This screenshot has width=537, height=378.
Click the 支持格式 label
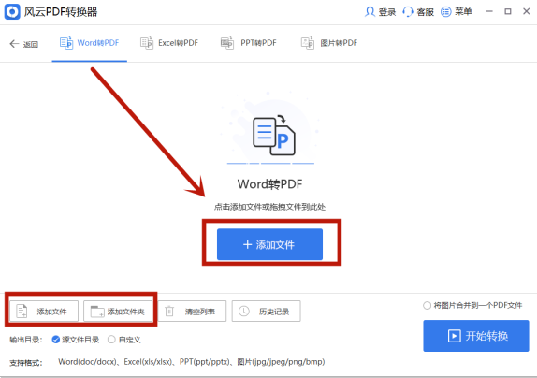25,363
